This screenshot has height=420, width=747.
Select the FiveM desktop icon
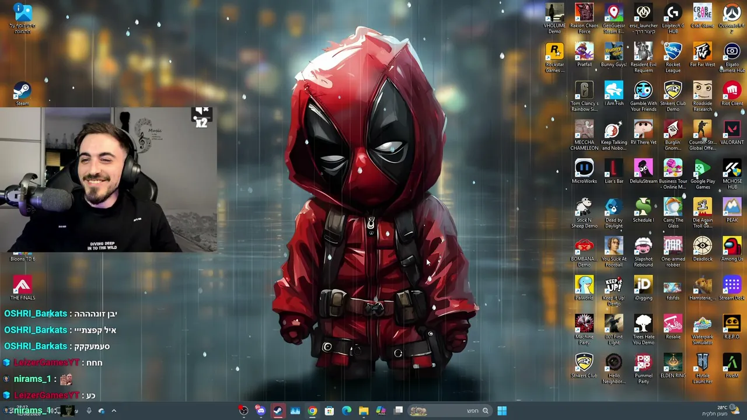click(732, 366)
